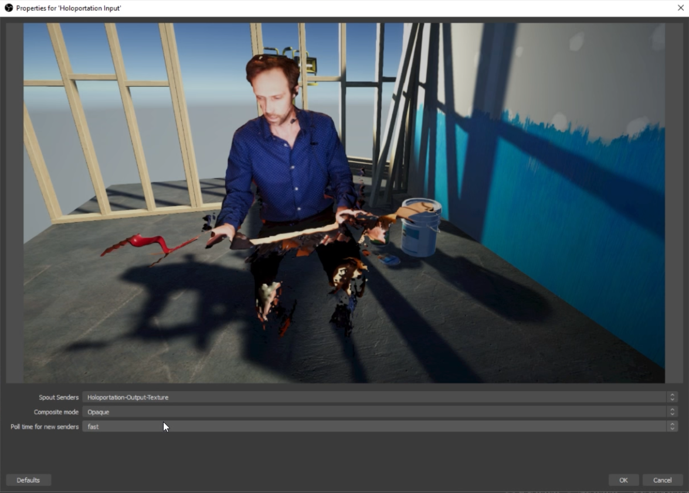Image resolution: width=689 pixels, height=493 pixels.
Task: Click the Holoportation preview image
Action: click(x=344, y=203)
